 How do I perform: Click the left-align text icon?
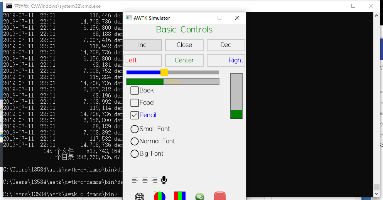[135, 180]
